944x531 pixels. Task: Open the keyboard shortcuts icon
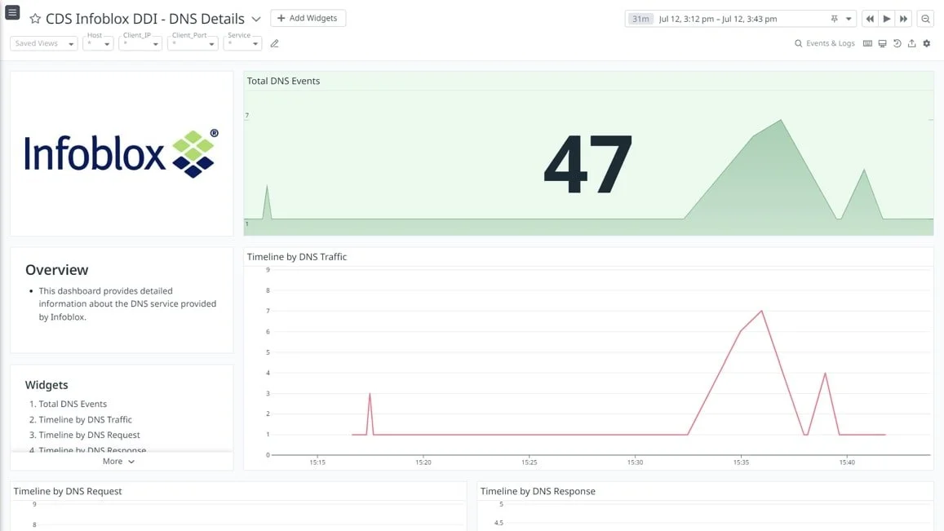coord(867,43)
